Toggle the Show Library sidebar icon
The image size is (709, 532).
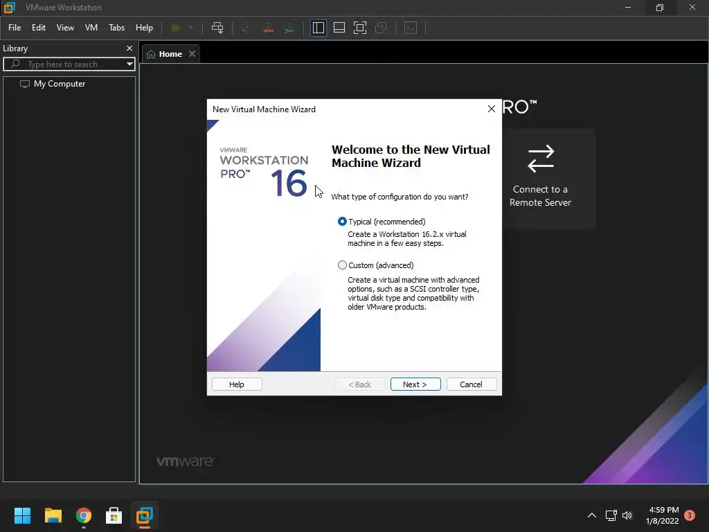click(318, 28)
